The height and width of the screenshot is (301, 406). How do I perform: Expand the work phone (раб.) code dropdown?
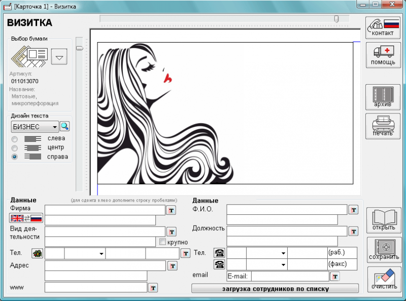(x=283, y=253)
